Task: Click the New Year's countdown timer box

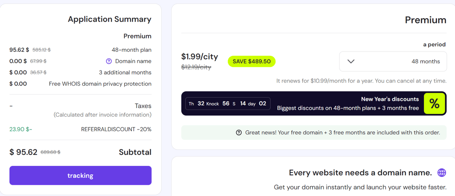Action: click(227, 103)
